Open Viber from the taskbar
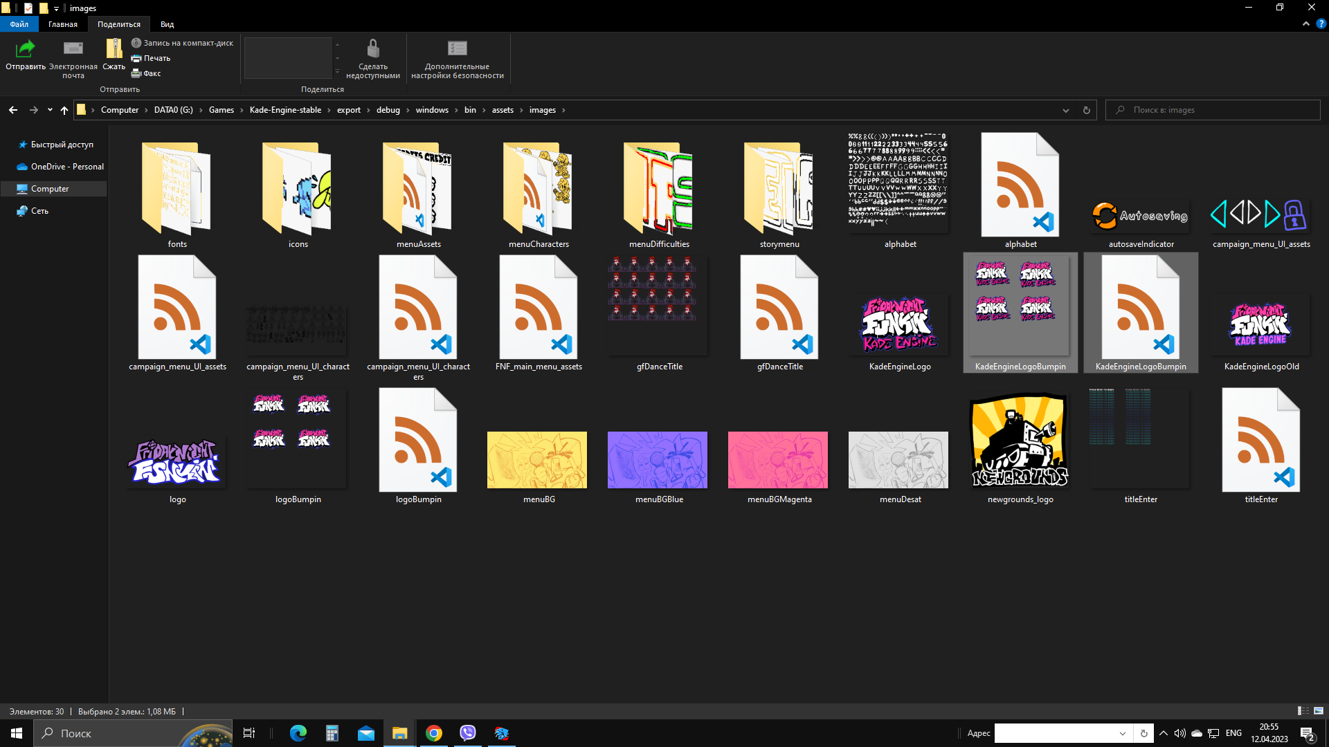 pos(468,733)
